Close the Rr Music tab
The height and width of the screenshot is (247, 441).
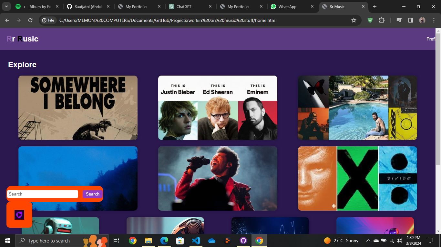363,6
